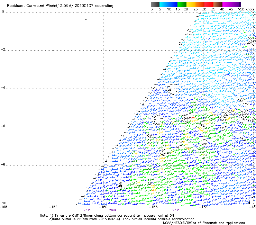The height and width of the screenshot is (225, 256).
Task: Click the cyan 5-10 knots legend swatch
Action: [164, 4]
